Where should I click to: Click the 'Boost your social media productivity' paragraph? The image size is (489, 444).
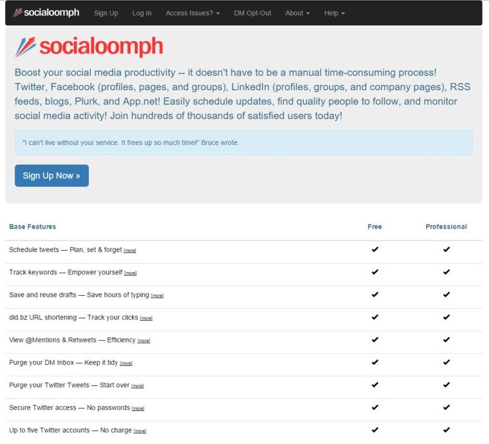tap(243, 94)
